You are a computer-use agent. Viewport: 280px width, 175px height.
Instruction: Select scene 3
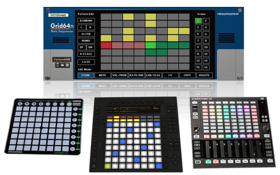pyautogui.click(x=198, y=27)
